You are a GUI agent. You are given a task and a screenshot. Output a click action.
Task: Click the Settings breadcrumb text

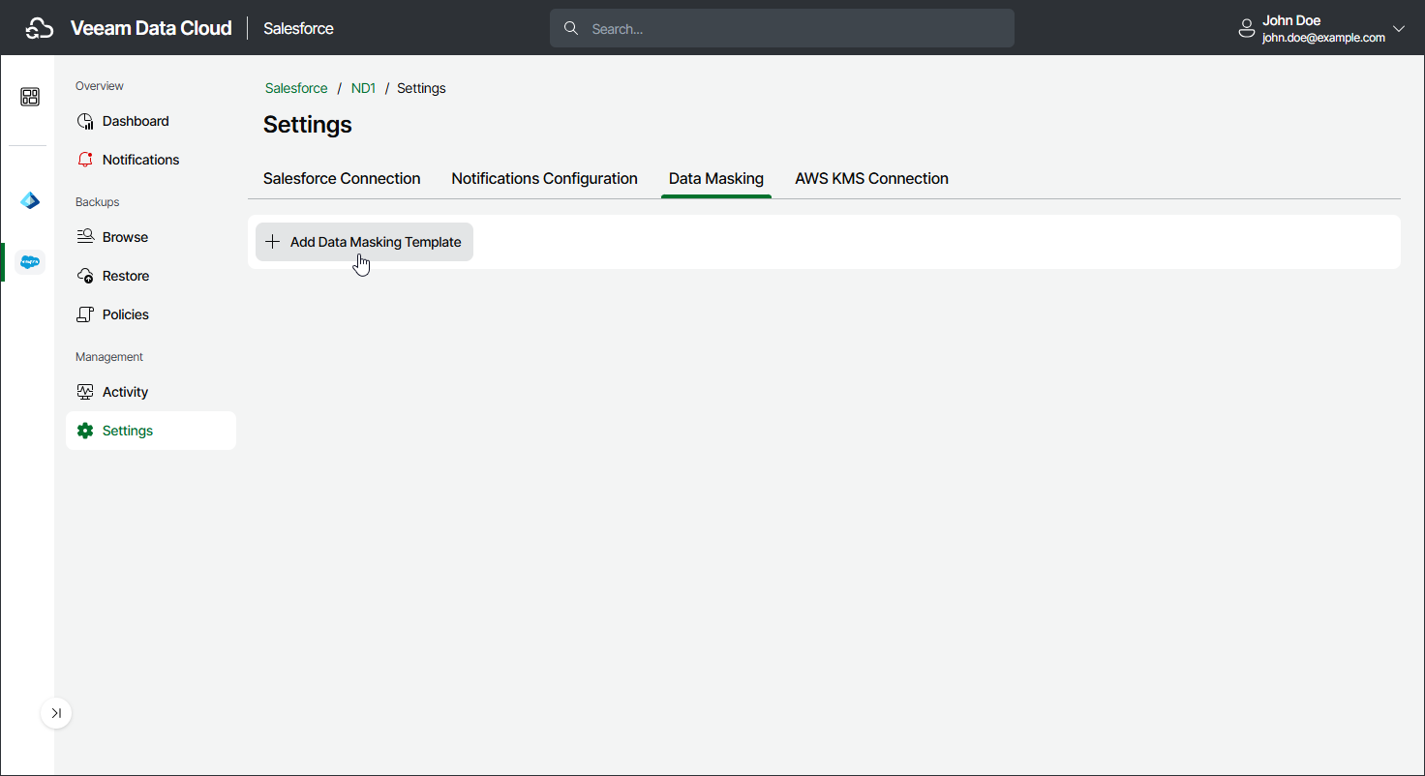click(x=421, y=88)
